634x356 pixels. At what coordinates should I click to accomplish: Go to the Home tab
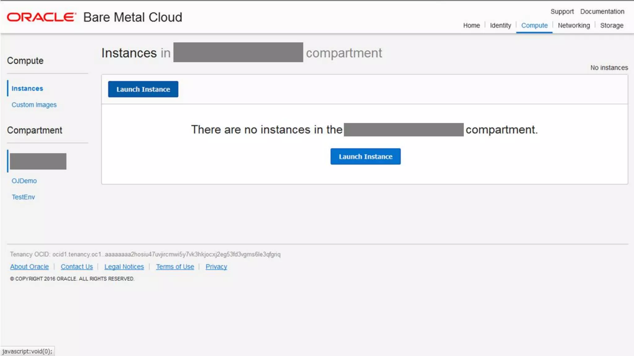click(x=471, y=25)
